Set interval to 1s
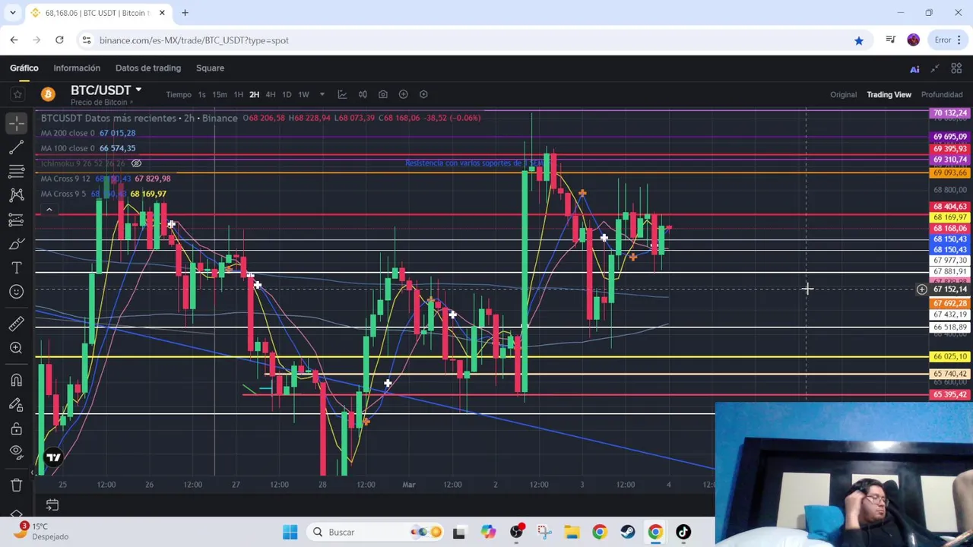Screen dimensions: 973x547 coord(201,94)
